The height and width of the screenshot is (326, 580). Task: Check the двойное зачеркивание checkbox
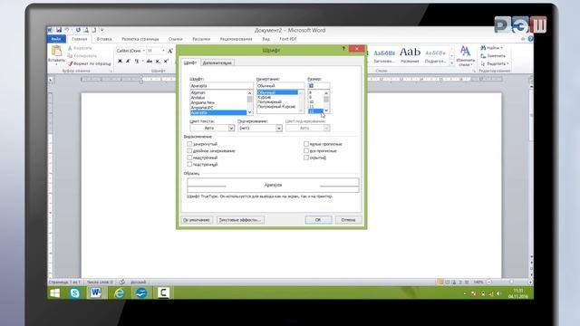pyautogui.click(x=189, y=151)
